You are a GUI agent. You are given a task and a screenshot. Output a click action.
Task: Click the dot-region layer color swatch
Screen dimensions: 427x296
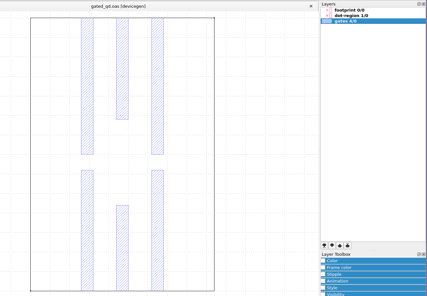[331, 15]
